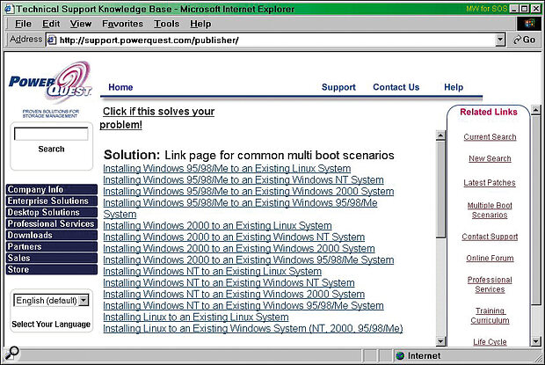This screenshot has width=545, height=365.
Task: Go to the Home page link
Action: coord(120,87)
